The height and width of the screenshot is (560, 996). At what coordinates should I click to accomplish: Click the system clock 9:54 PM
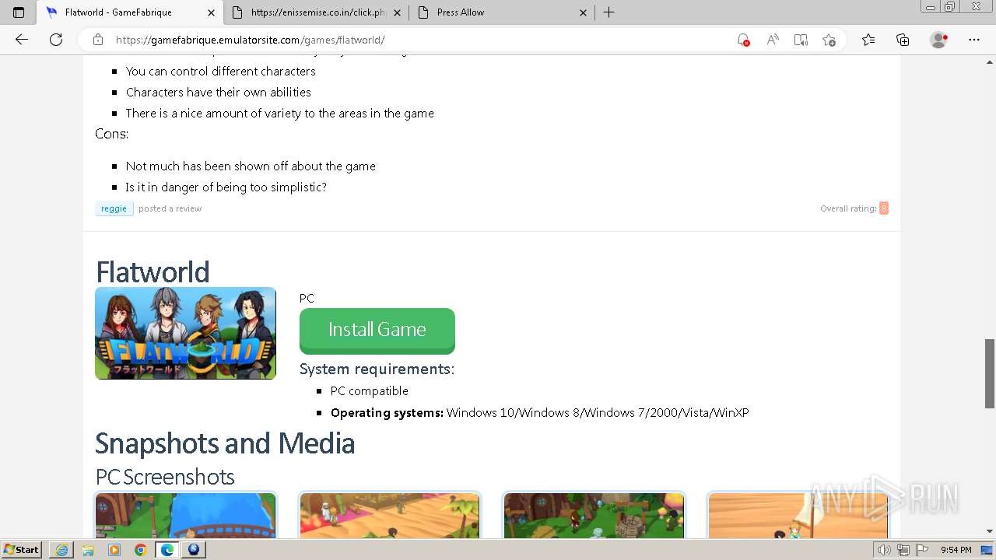(x=956, y=550)
